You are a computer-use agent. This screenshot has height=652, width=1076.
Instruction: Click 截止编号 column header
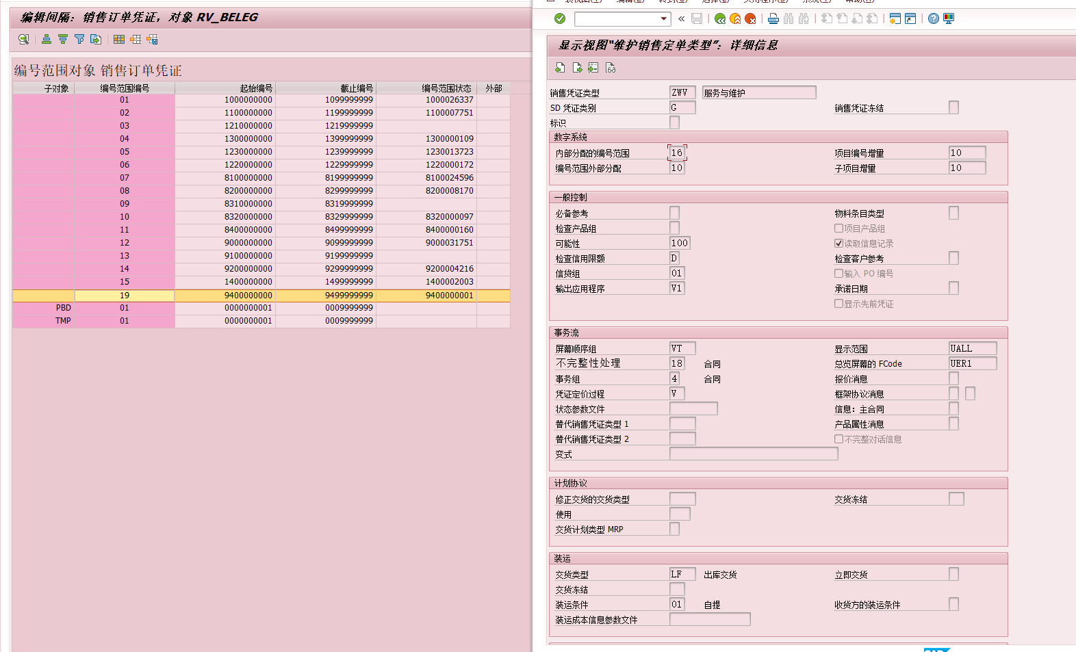326,88
